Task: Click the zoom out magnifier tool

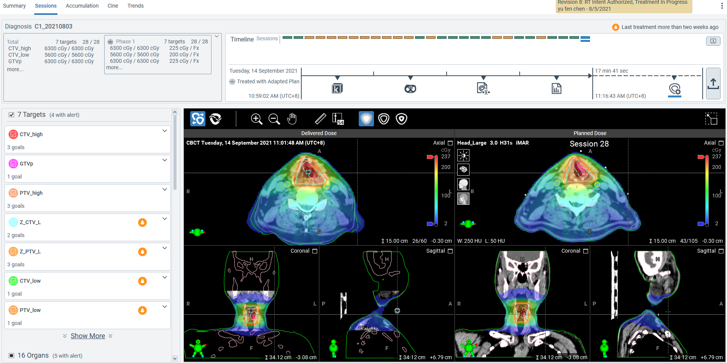Action: coord(274,119)
